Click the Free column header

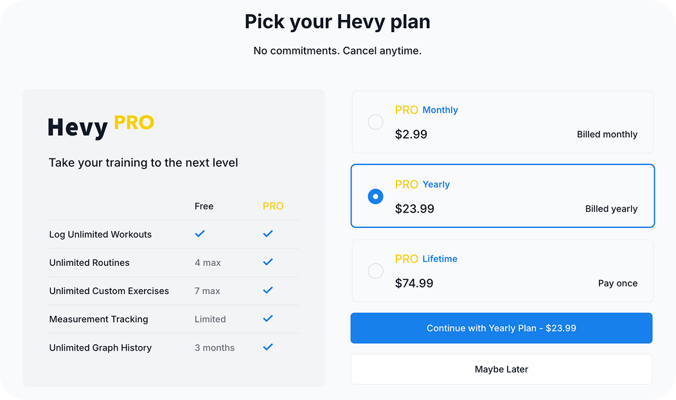[204, 206]
